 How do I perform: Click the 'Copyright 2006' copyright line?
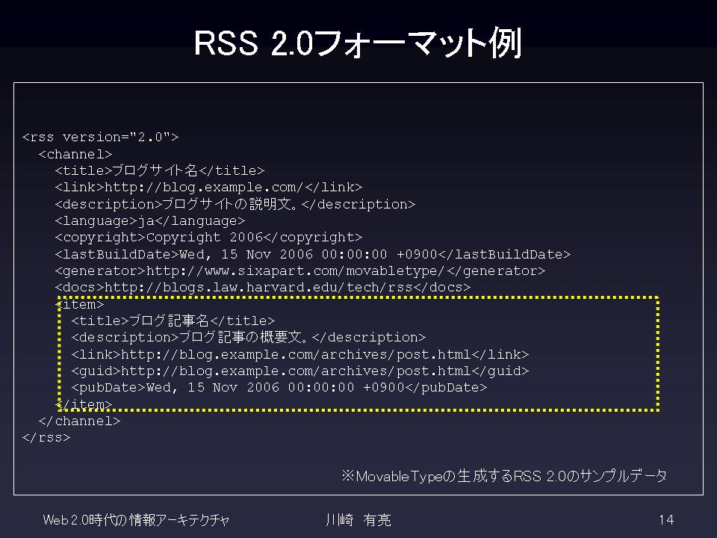tap(208, 238)
